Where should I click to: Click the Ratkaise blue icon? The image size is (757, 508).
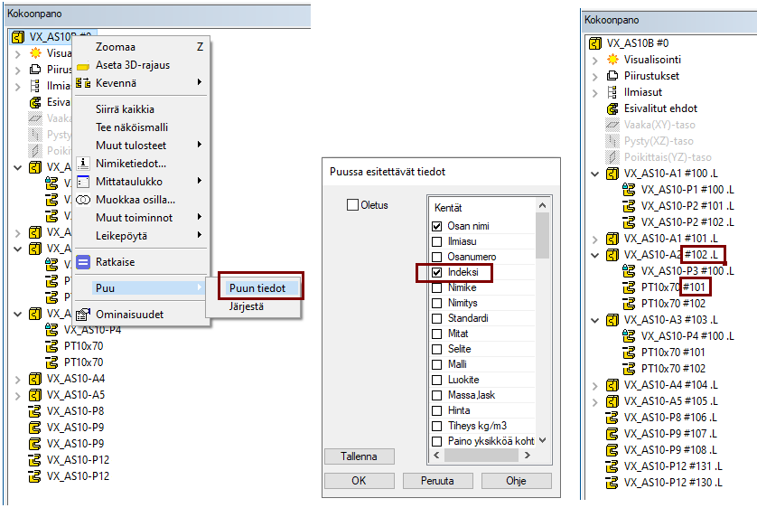click(83, 262)
